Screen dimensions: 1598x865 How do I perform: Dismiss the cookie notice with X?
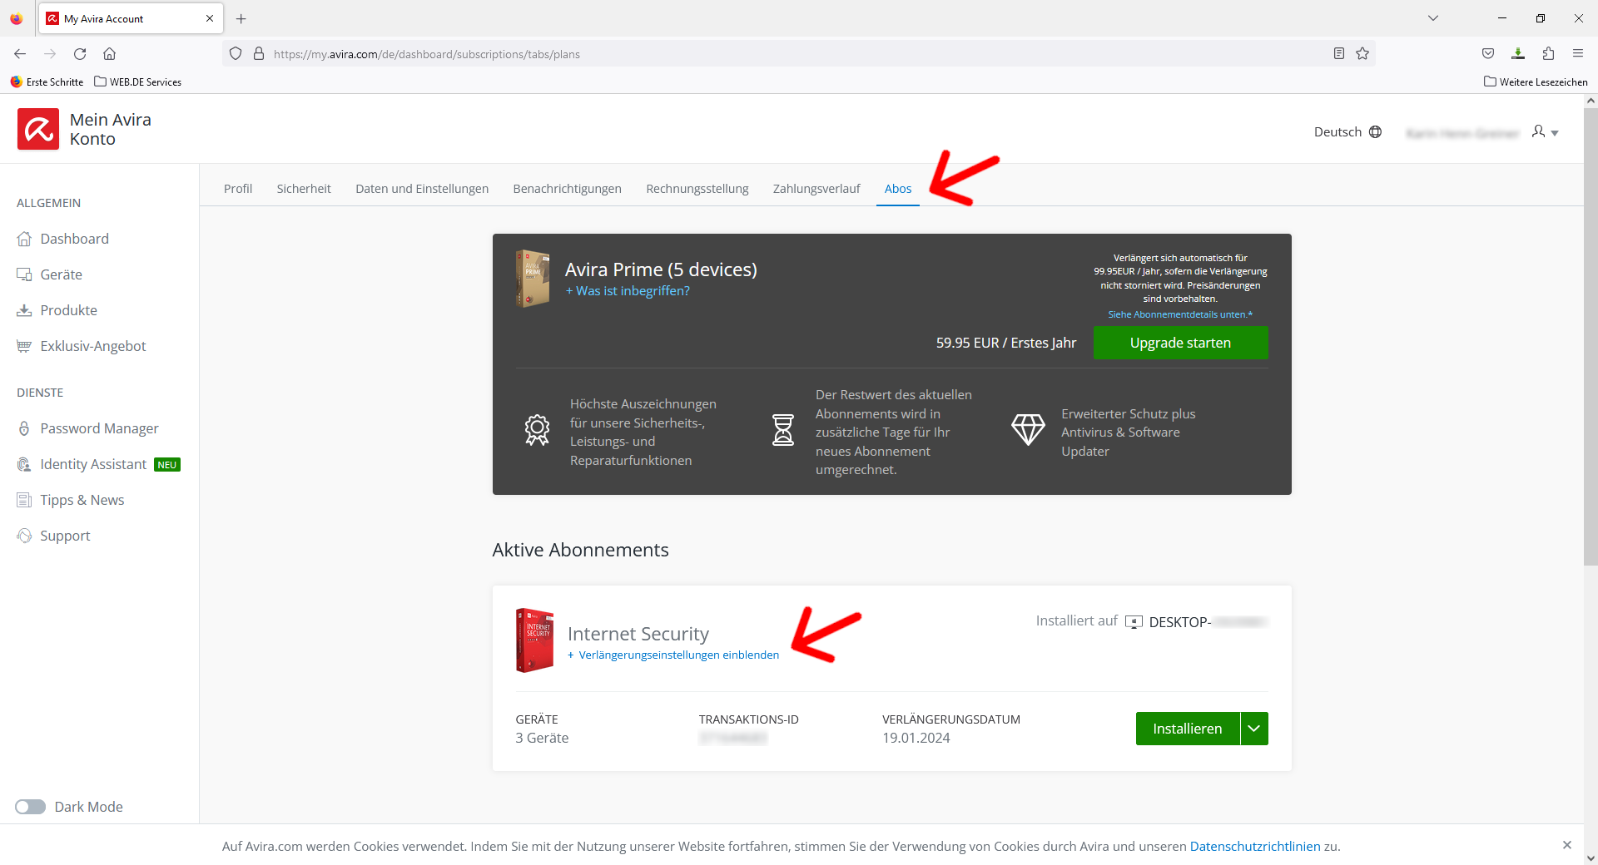(x=1567, y=845)
